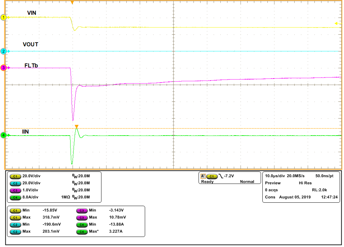The height and width of the screenshot is (247, 344).
Task: Click the yellow channel 1 marker on left edge
Action: click(x=3, y=17)
